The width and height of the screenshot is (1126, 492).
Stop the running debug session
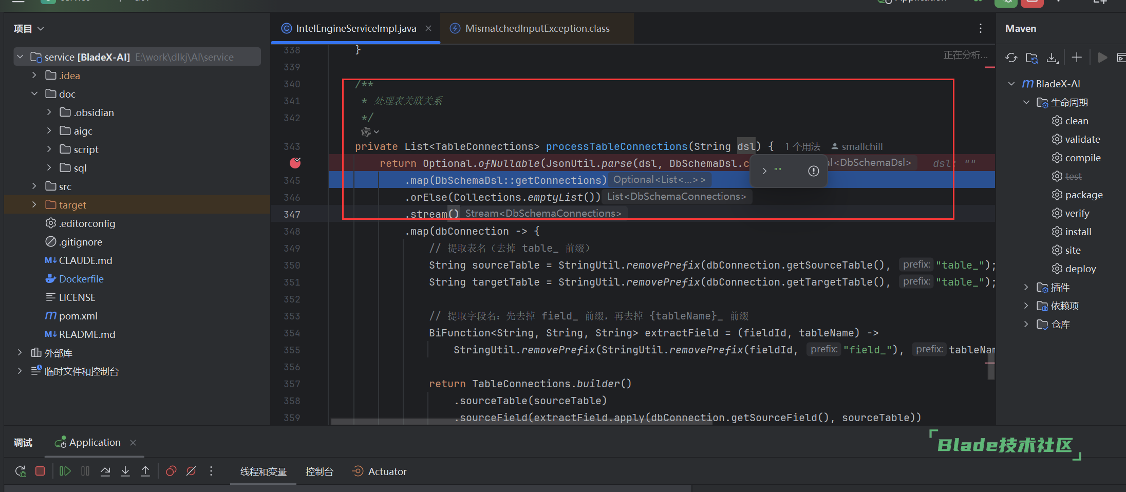(40, 471)
